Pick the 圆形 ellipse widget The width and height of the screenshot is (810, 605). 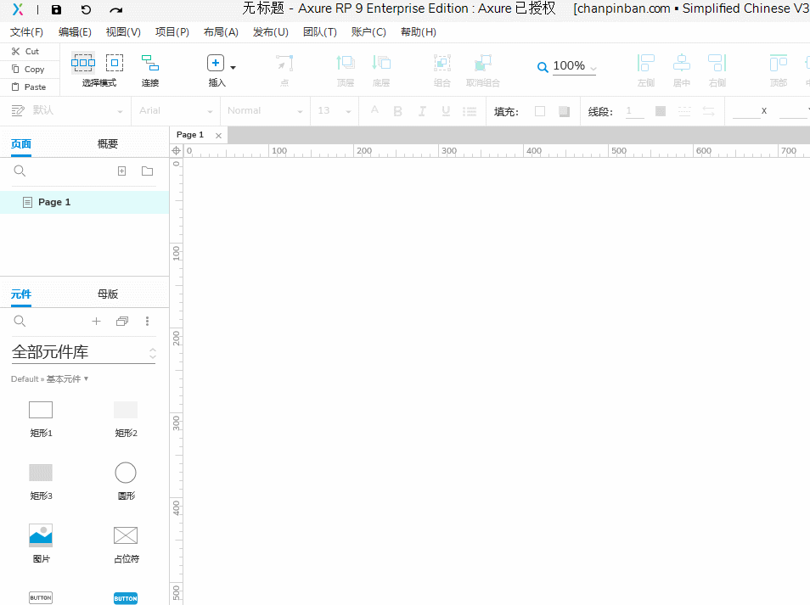point(126,473)
